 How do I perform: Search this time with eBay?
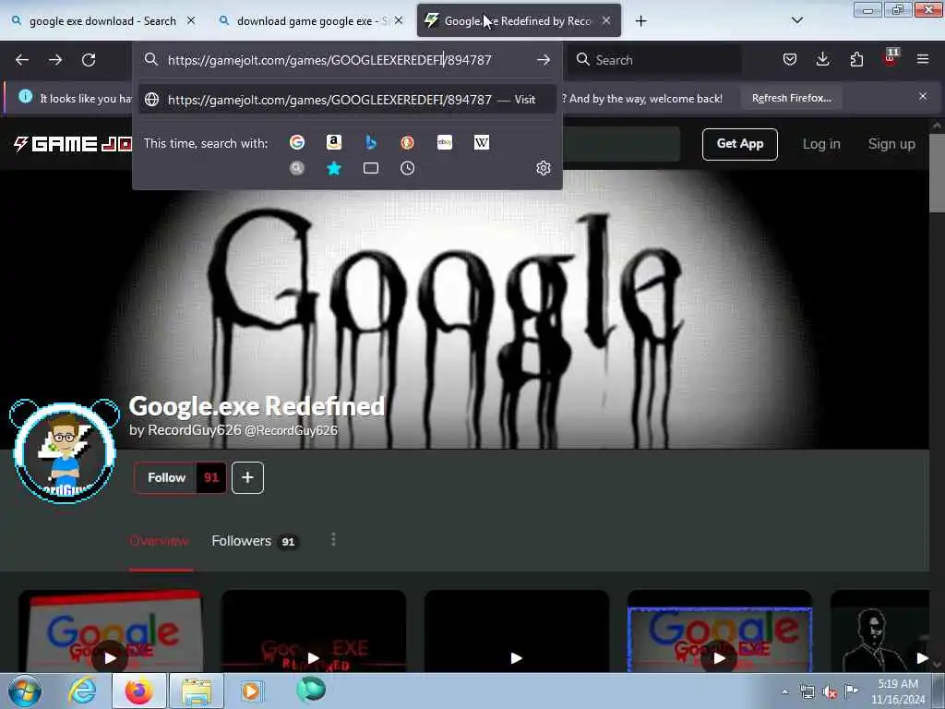pyautogui.click(x=445, y=142)
